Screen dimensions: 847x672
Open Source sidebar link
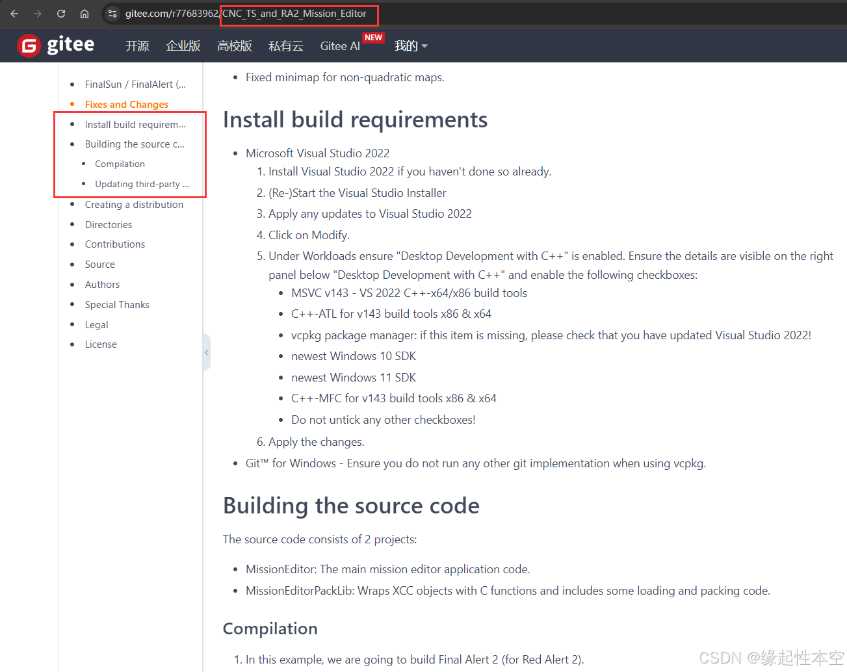point(100,264)
